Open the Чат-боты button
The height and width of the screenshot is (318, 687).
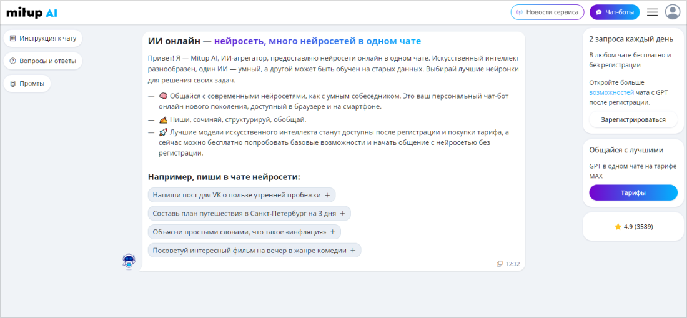[615, 12]
